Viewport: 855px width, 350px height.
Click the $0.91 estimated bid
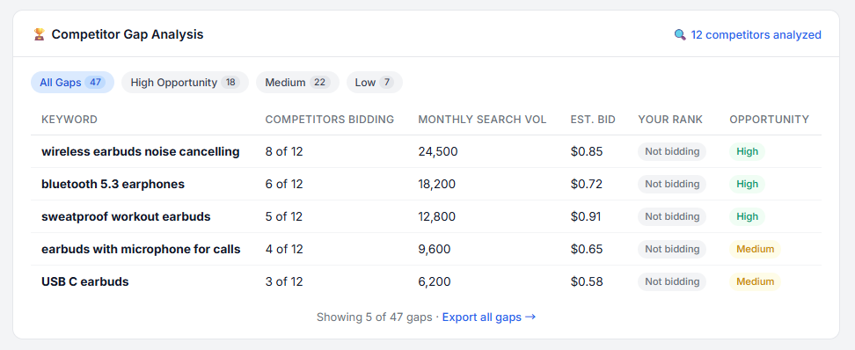coord(586,216)
